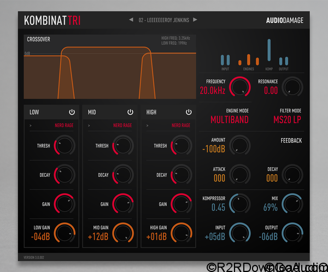Image resolution: width=328 pixels, height=272 pixels.
Task: Click the MID band GAIN knob
Action: click(x=123, y=204)
